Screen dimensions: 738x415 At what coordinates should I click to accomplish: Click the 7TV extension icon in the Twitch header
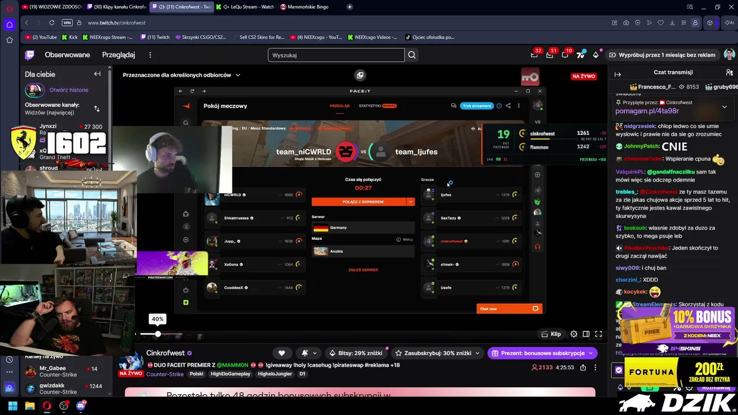(x=581, y=55)
